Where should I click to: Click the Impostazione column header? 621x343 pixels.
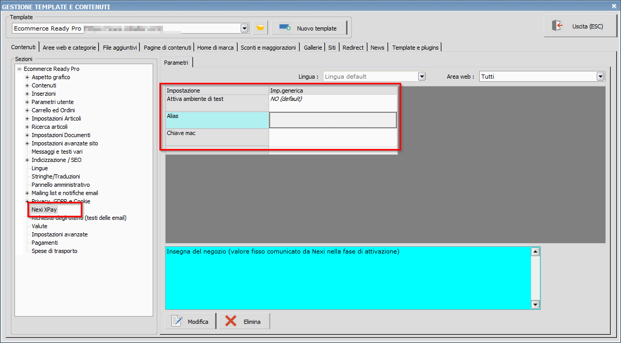(217, 91)
